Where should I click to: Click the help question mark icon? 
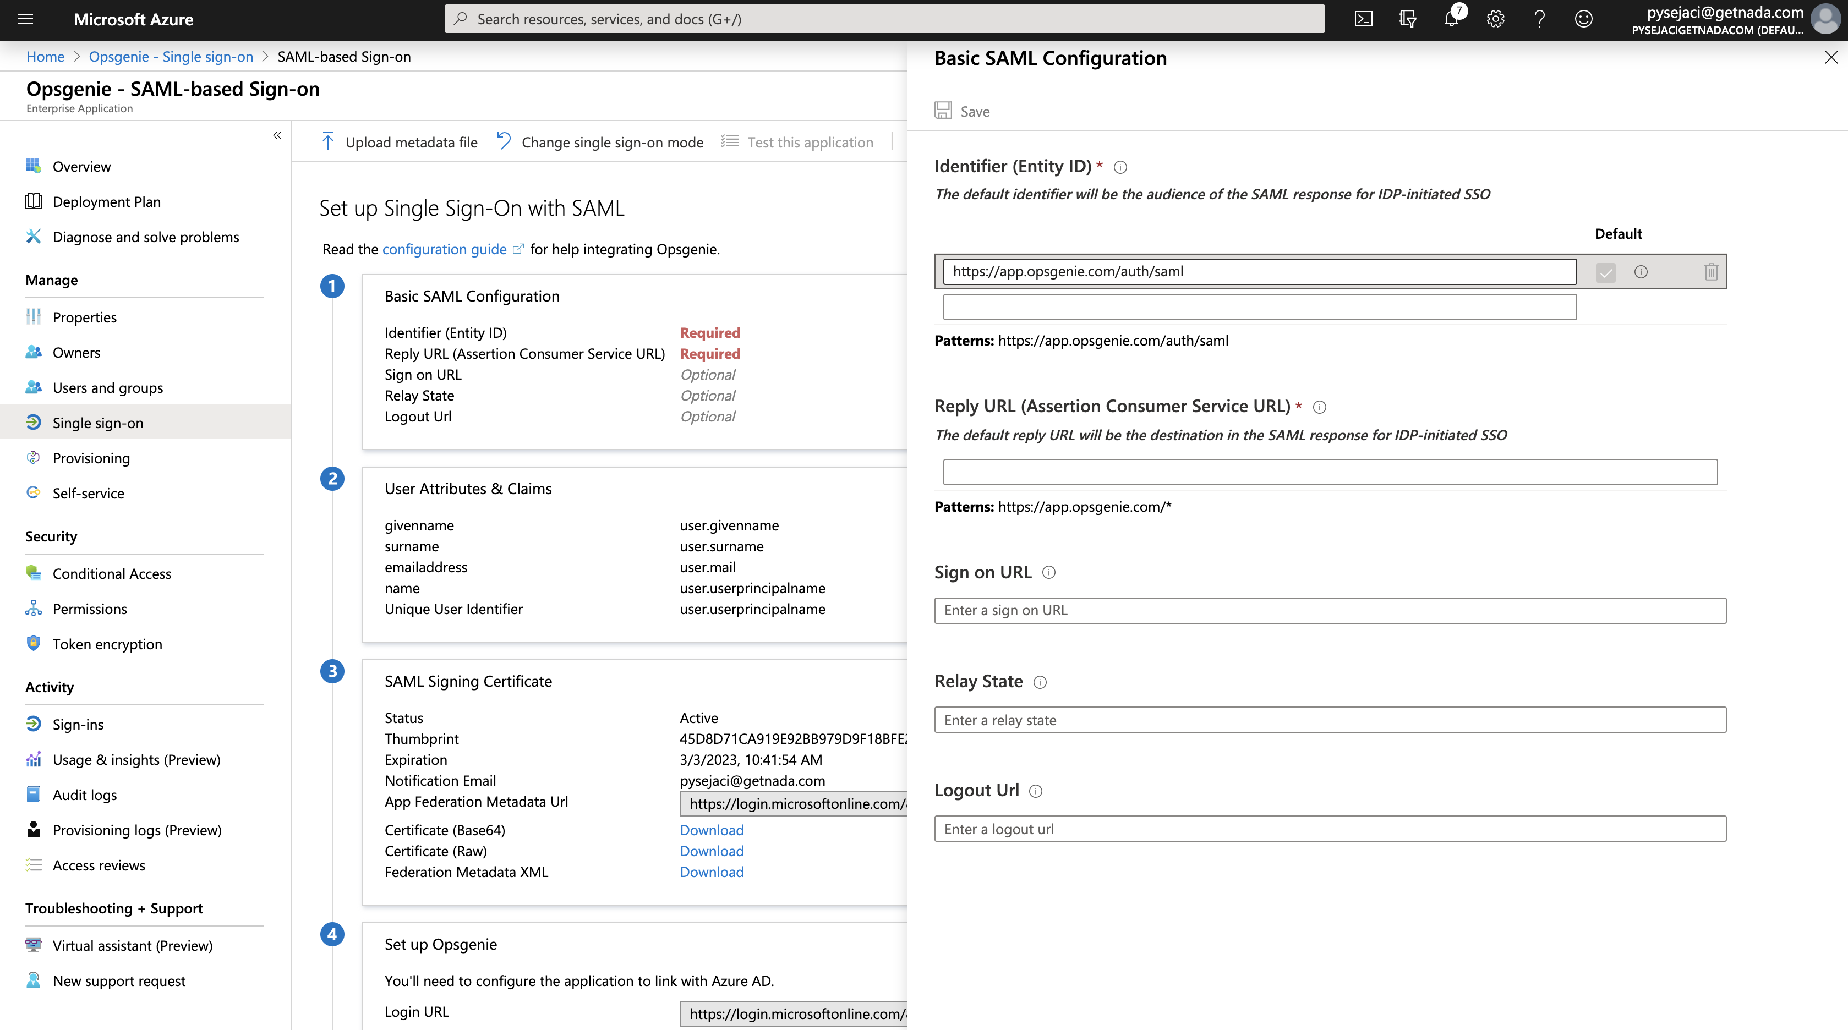click(1539, 19)
